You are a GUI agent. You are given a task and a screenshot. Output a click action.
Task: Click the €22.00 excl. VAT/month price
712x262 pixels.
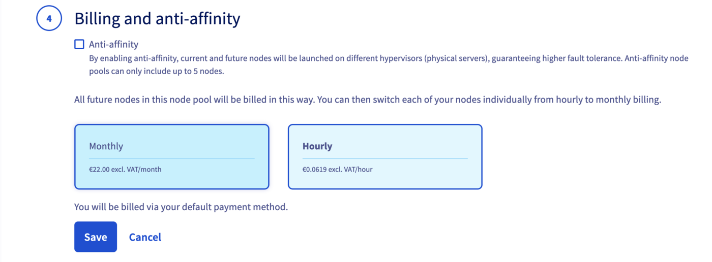(x=125, y=169)
